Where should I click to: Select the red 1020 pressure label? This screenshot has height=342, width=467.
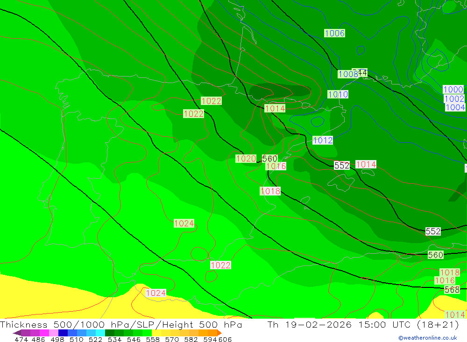pos(246,158)
